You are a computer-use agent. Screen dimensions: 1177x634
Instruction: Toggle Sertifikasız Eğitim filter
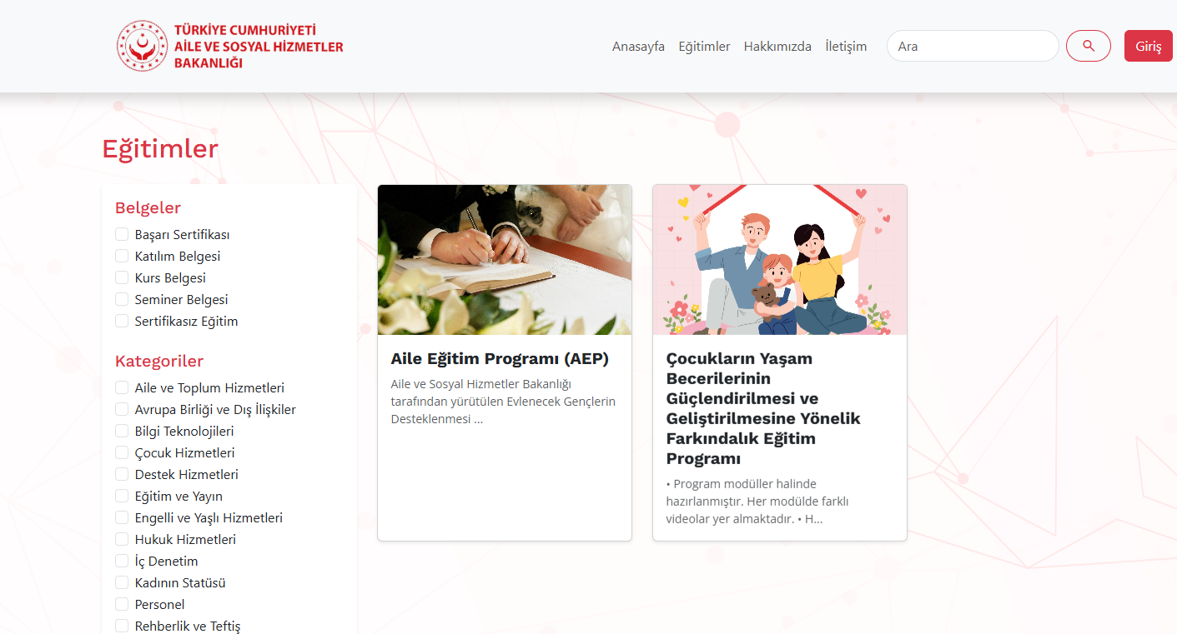[x=122, y=322]
